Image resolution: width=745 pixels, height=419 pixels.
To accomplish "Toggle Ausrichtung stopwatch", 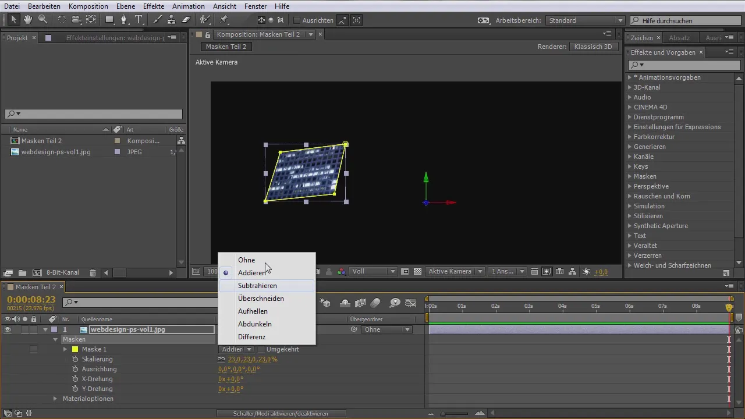I will (x=75, y=369).
